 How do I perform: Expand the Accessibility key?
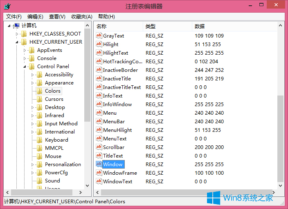coord(32,75)
